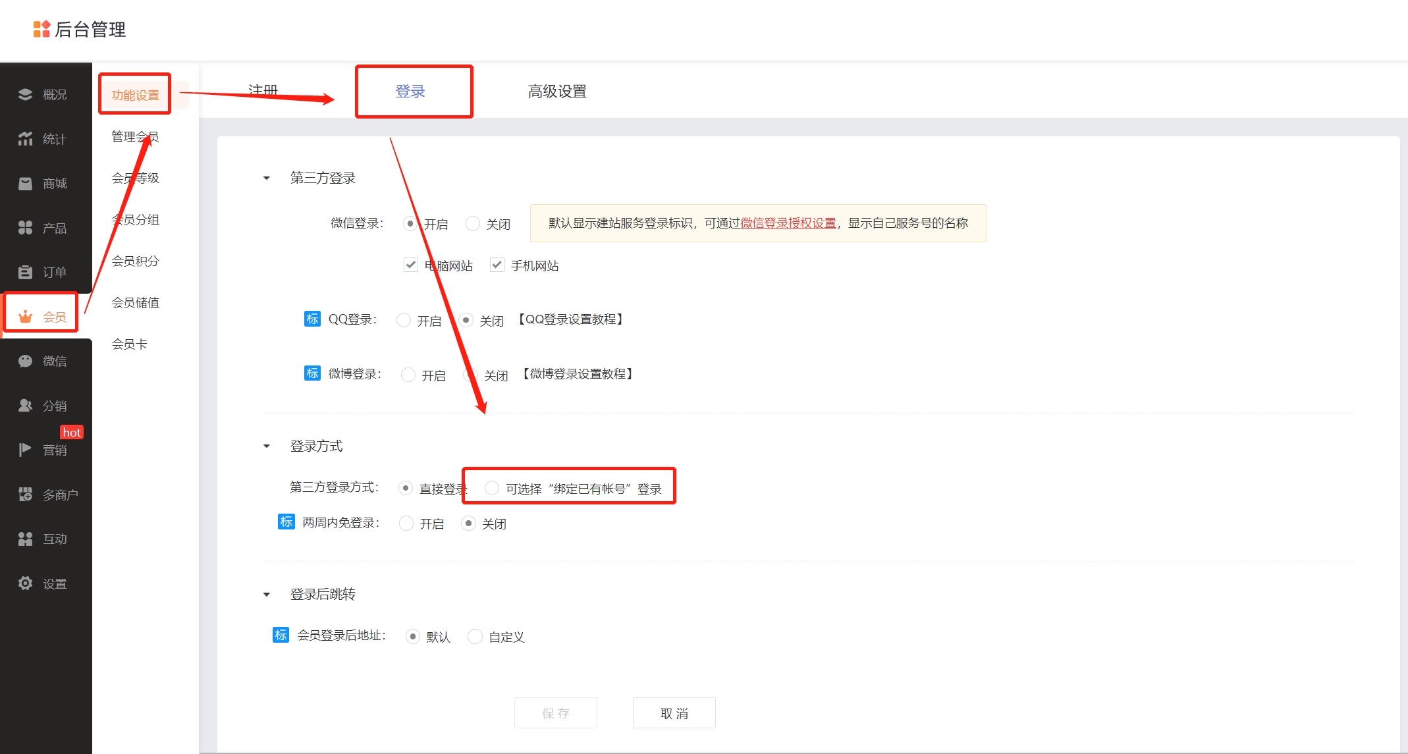Open 会员储值 submenu item

[136, 302]
